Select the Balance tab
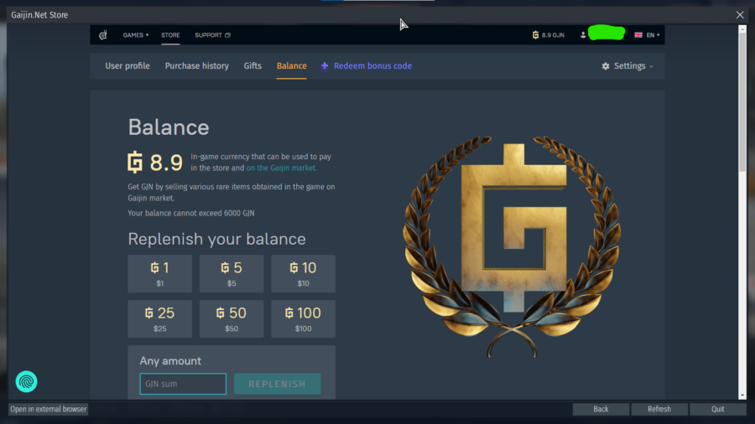This screenshot has width=755, height=424. [292, 66]
